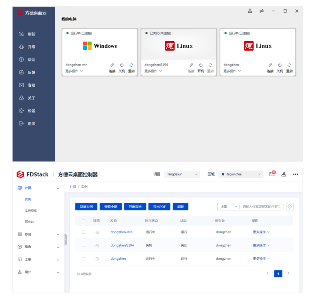Open customer service (客服) icon
315x301 pixels.
[x=21, y=85]
